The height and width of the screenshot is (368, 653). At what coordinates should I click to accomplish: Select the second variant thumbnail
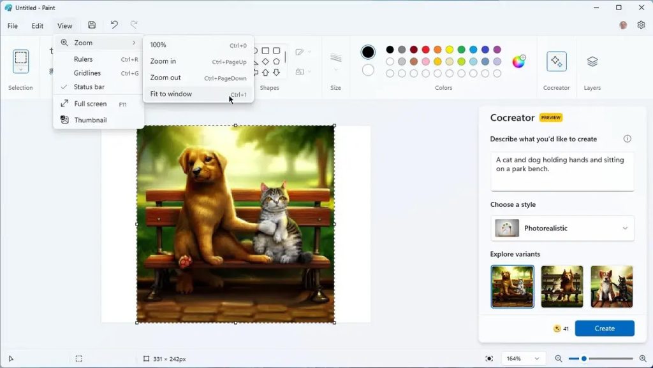(x=562, y=287)
